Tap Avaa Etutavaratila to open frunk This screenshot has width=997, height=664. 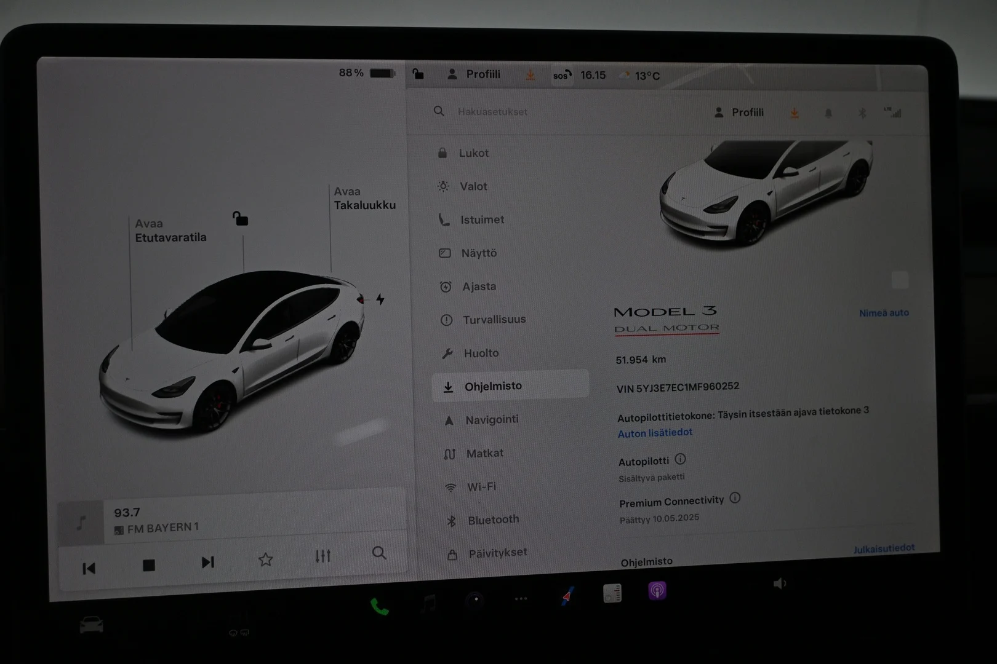(170, 231)
